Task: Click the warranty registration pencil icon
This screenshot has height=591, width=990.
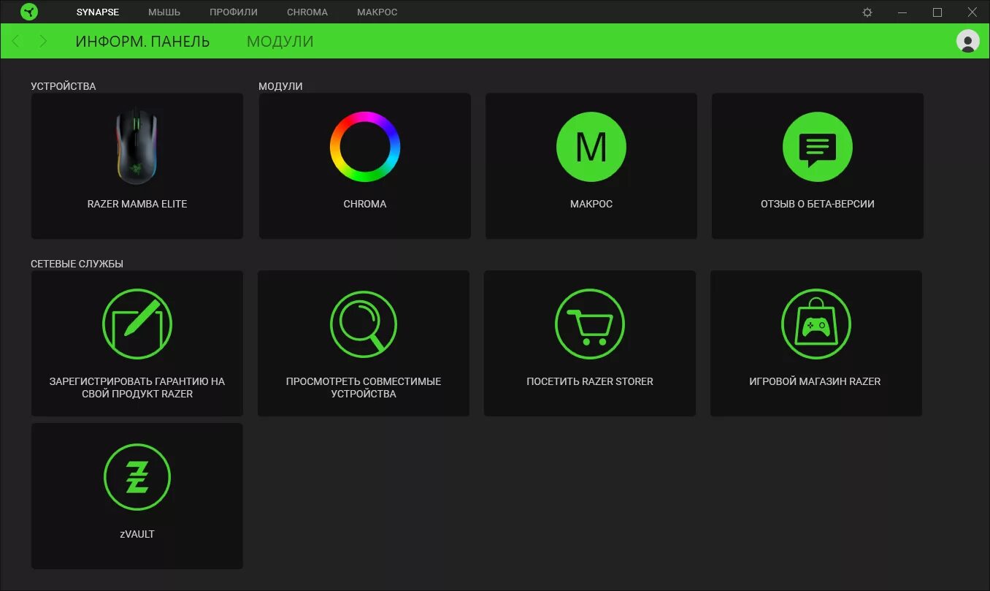Action: (x=137, y=324)
